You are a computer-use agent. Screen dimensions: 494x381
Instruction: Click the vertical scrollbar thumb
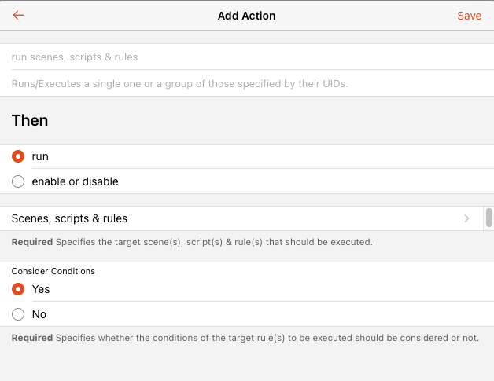[488, 217]
